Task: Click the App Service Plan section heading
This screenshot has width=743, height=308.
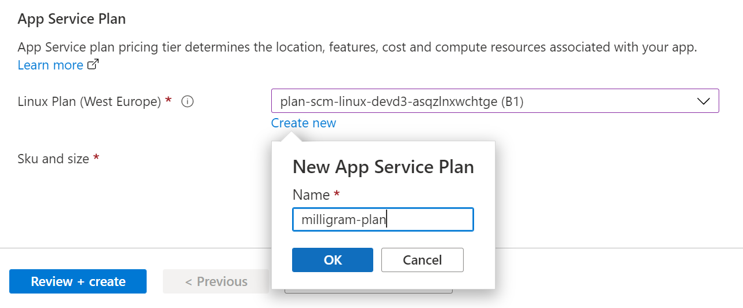Action: [72, 19]
